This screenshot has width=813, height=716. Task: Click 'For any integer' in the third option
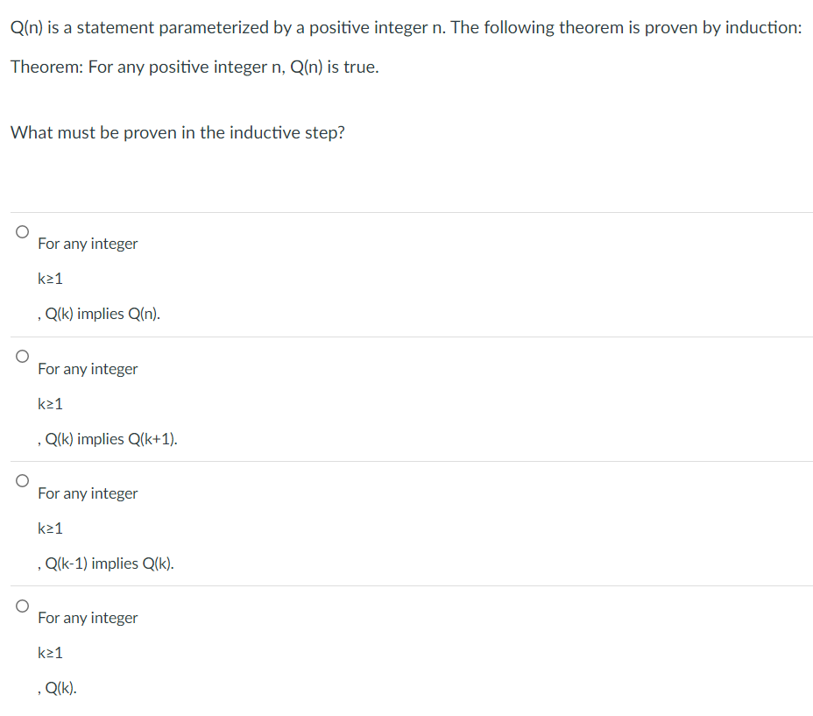pos(88,493)
